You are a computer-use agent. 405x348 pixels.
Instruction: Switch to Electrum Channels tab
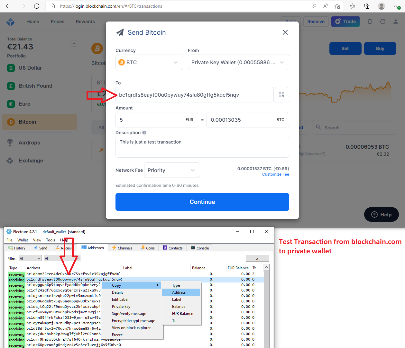click(122, 248)
